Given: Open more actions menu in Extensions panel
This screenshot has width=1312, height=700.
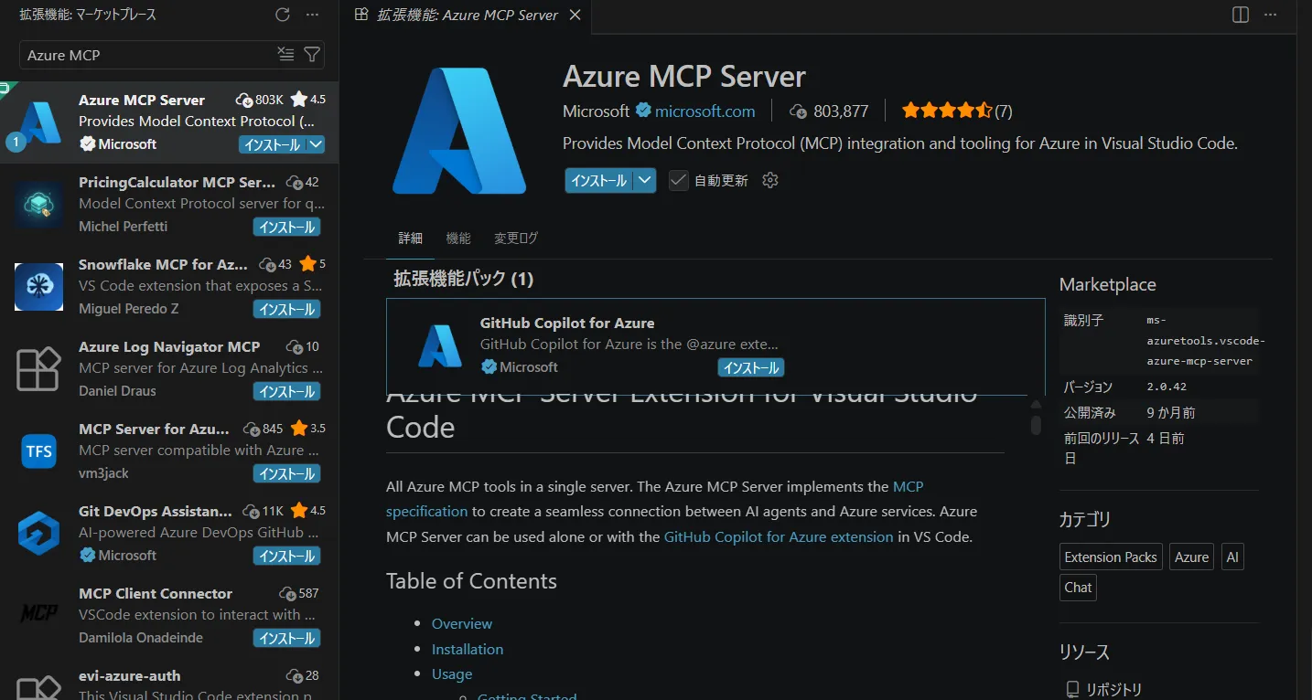Looking at the screenshot, I should point(310,14).
